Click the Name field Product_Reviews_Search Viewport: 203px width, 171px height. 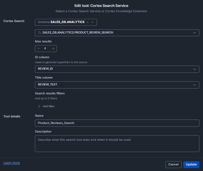point(117,123)
